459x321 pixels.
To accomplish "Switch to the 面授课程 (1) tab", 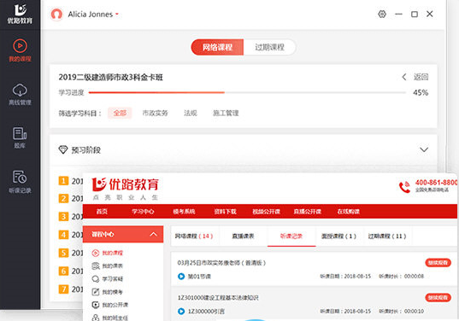I will (339, 236).
